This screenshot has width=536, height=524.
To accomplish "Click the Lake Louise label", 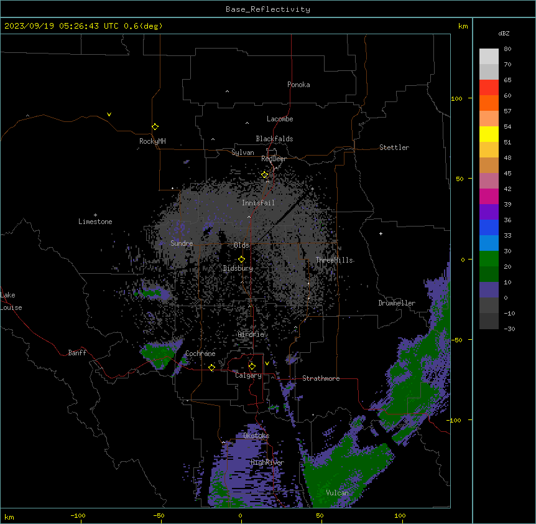I will pyautogui.click(x=11, y=301).
